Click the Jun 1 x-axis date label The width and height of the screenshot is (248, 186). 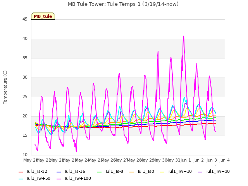(186, 160)
